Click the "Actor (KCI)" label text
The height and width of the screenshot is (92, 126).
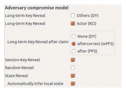coord(86,24)
